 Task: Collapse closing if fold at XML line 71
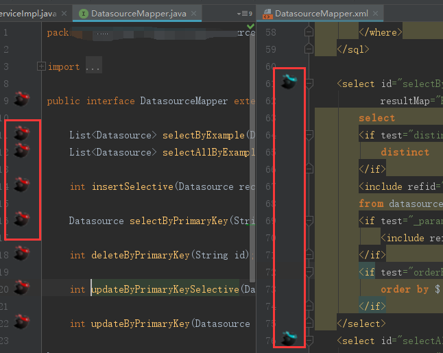pos(309,254)
